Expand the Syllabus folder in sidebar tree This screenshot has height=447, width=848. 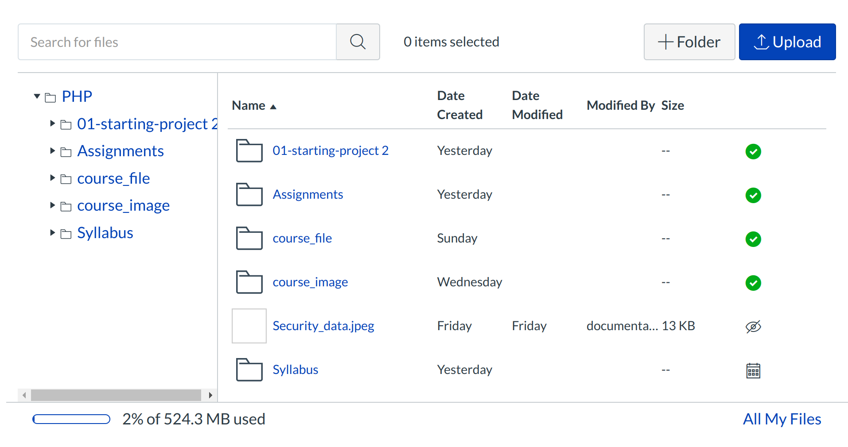point(52,233)
